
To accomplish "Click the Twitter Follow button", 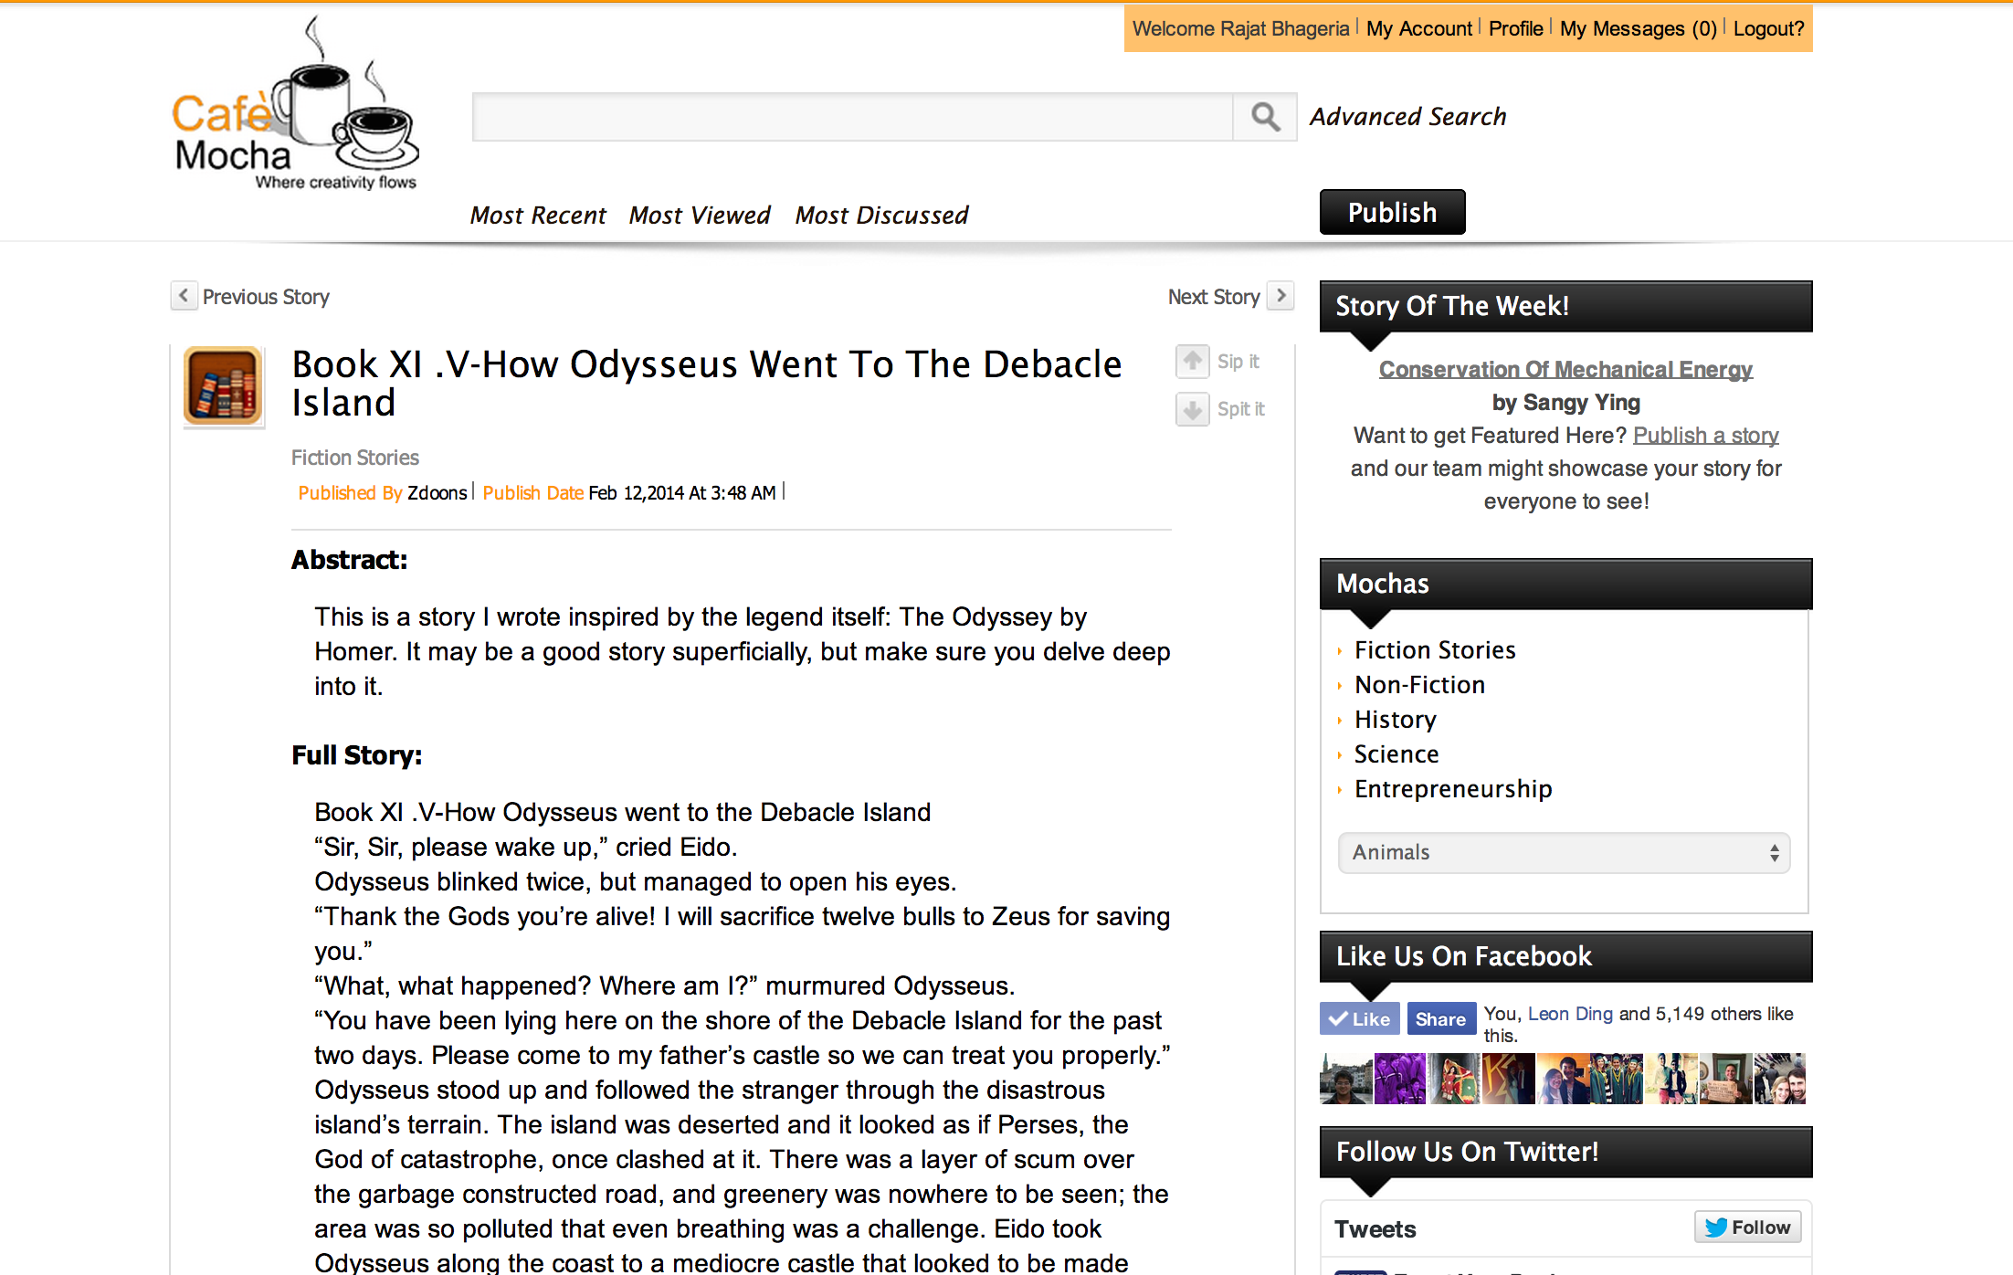I will click(x=1747, y=1227).
